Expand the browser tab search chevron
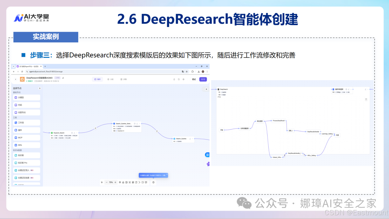 tap(14, 67)
